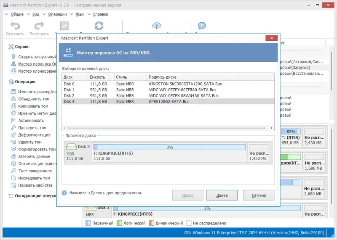Click unallocated 1,680 MB block in main window

(x=314, y=163)
